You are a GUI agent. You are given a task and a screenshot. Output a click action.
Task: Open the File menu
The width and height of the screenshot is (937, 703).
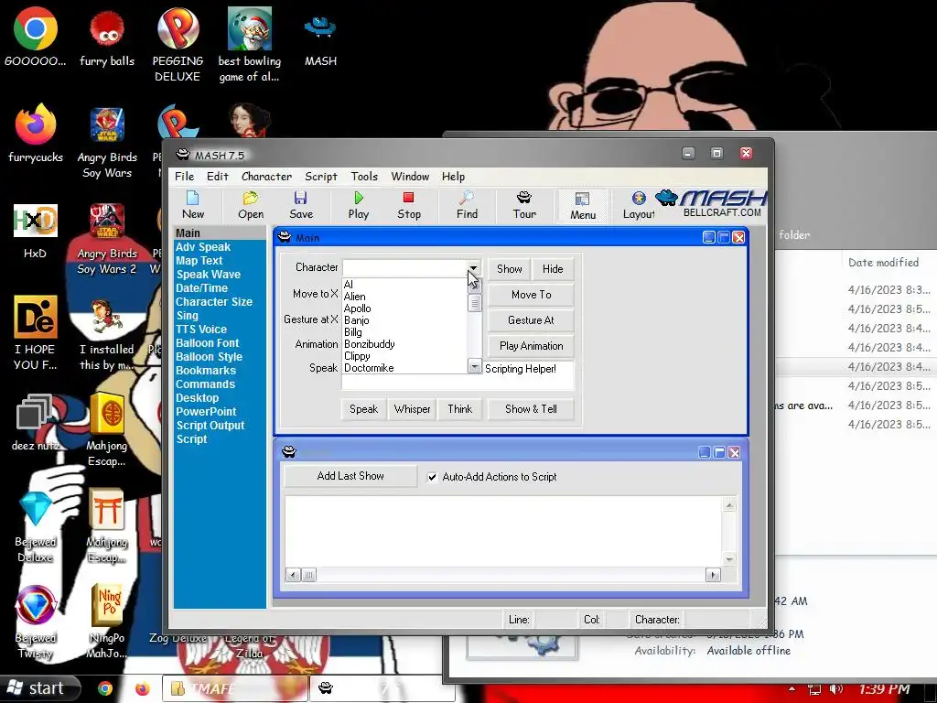point(184,177)
